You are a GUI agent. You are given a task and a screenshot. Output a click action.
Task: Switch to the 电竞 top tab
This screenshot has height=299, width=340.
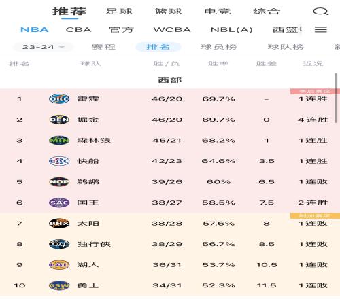point(218,12)
